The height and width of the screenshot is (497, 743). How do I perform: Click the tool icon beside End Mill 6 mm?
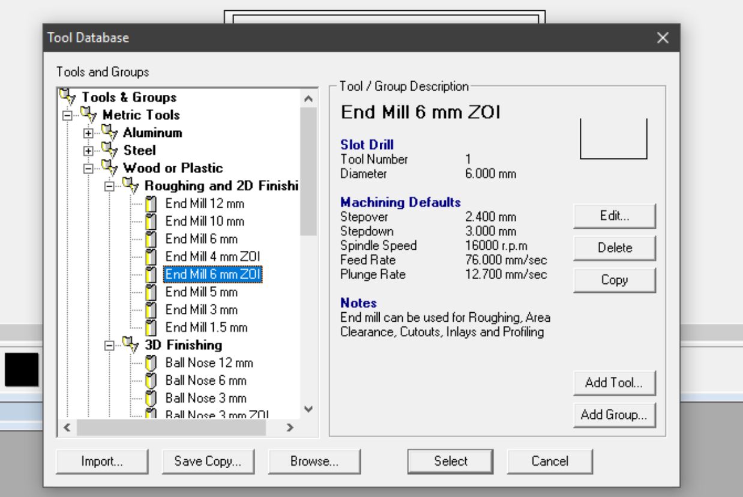click(x=151, y=239)
